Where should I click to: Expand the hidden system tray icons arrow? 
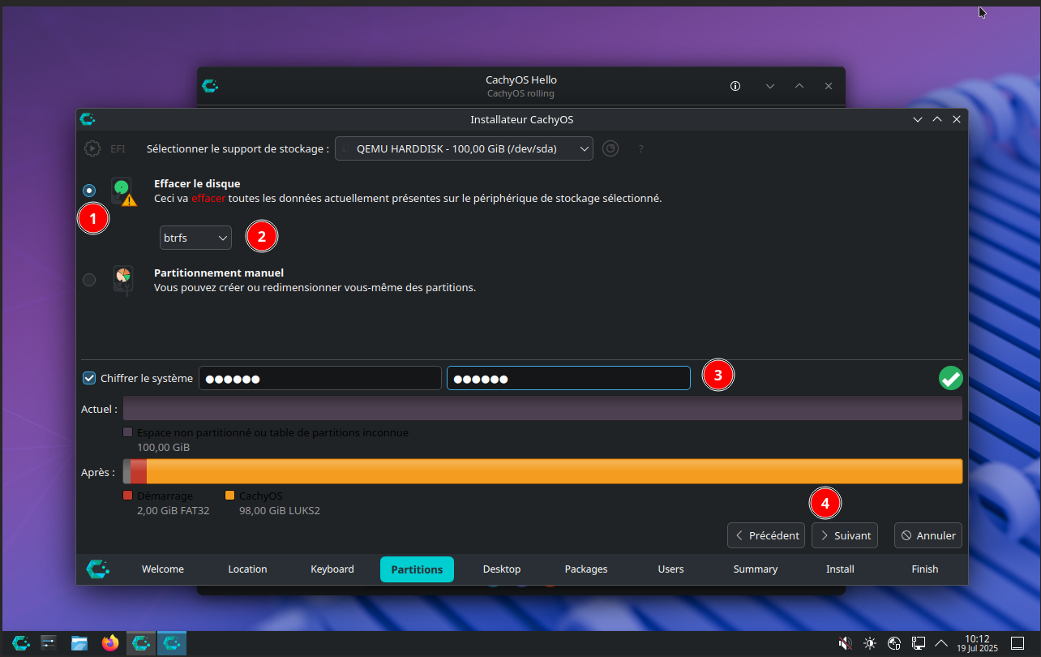click(941, 643)
